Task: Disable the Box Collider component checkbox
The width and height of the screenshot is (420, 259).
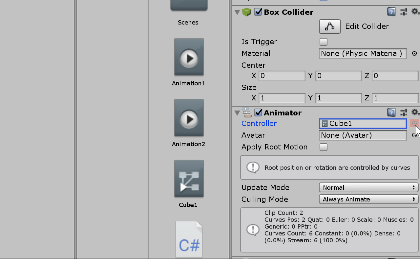Action: [x=258, y=12]
